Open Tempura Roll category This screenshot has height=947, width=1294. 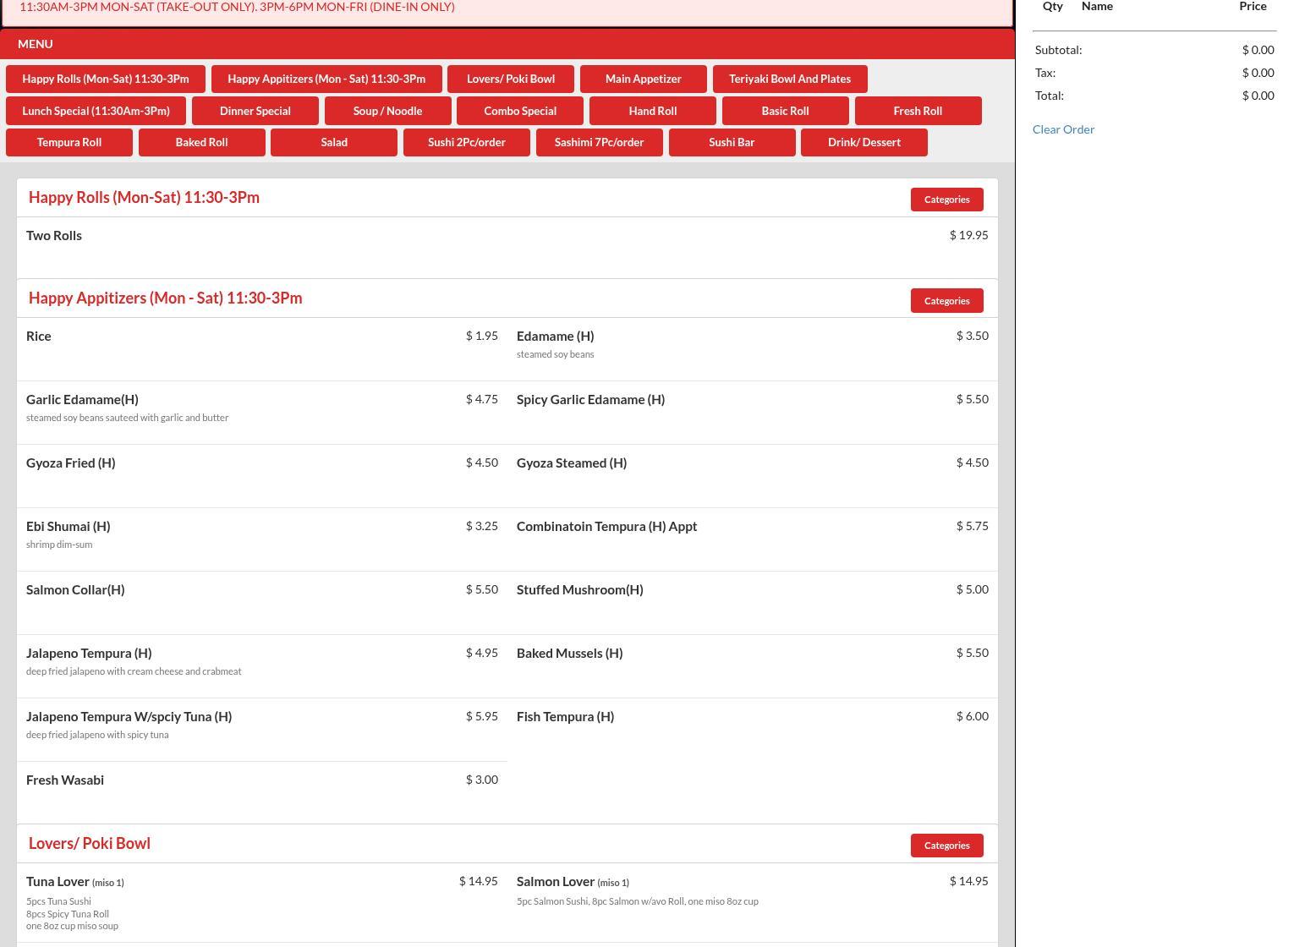[x=69, y=142]
